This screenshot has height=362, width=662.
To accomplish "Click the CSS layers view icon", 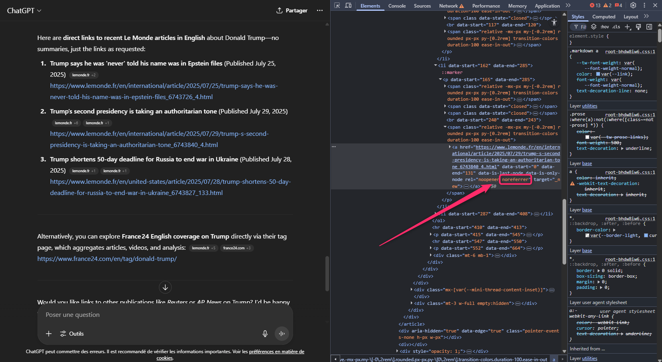I will (594, 27).
